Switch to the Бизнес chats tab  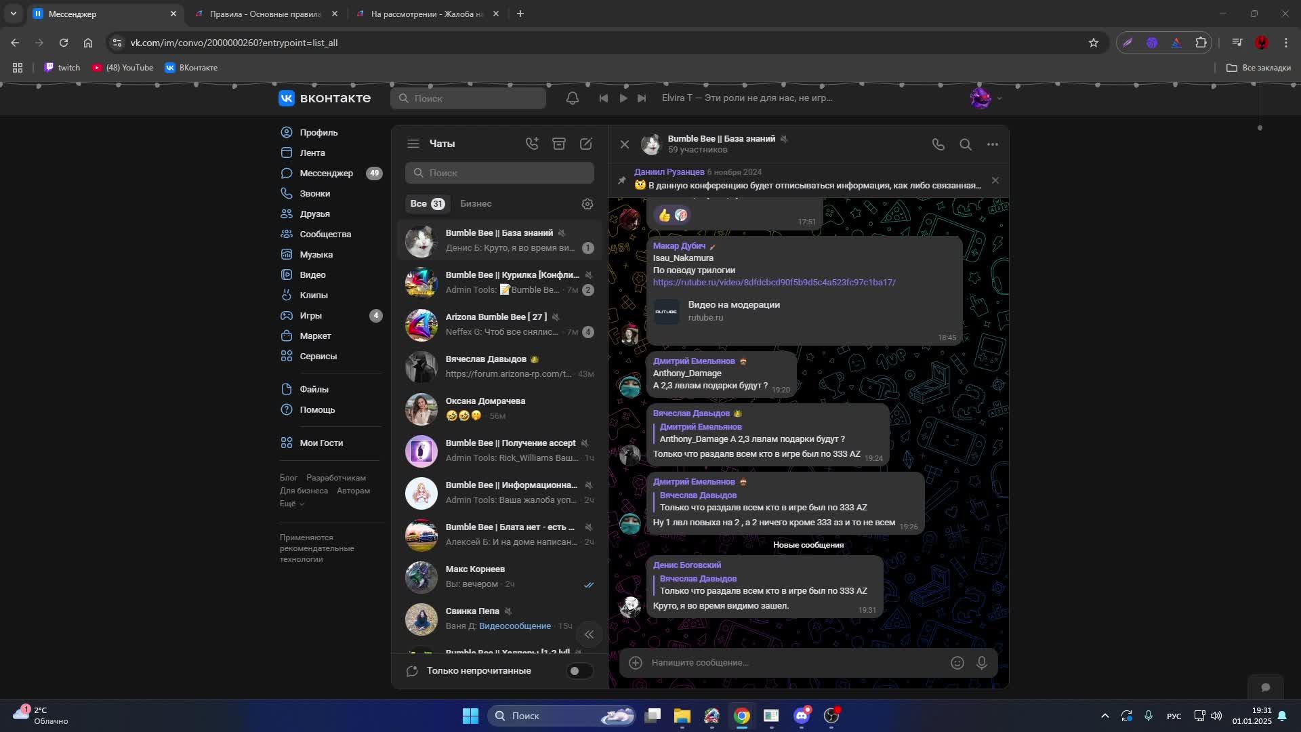point(476,204)
